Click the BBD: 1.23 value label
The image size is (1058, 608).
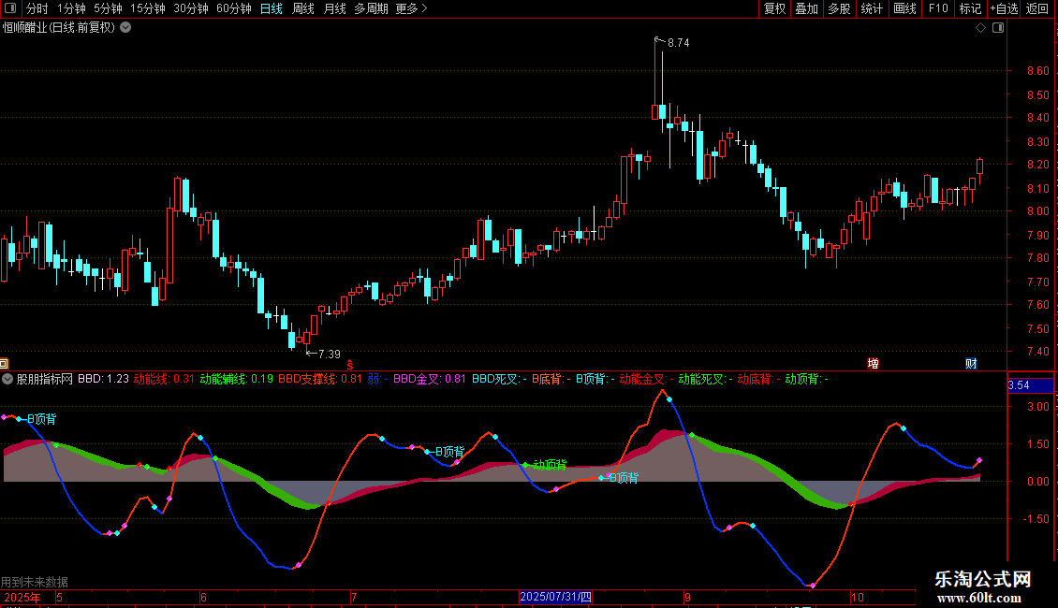point(103,379)
